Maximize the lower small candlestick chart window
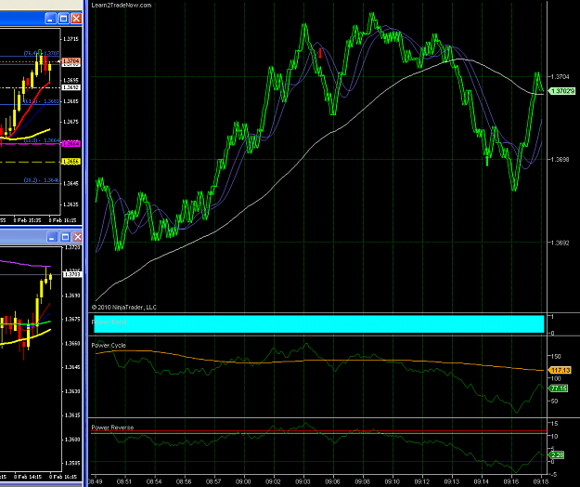580x487 pixels. pyautogui.click(x=65, y=237)
